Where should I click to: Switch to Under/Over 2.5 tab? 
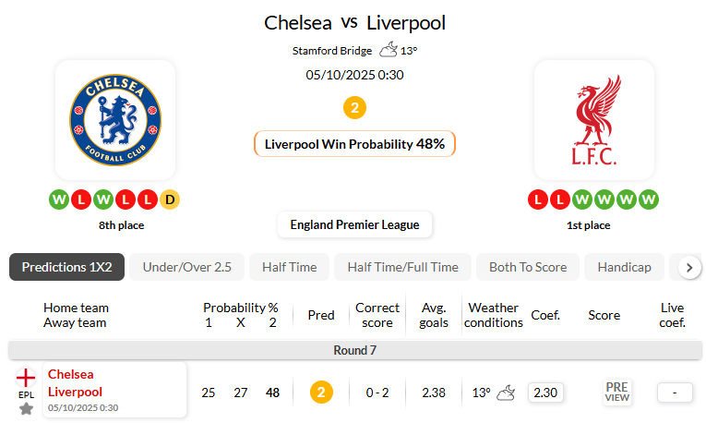point(186,267)
